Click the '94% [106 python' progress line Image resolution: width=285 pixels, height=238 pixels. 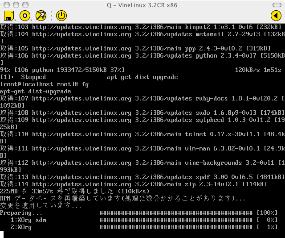pos(62,70)
